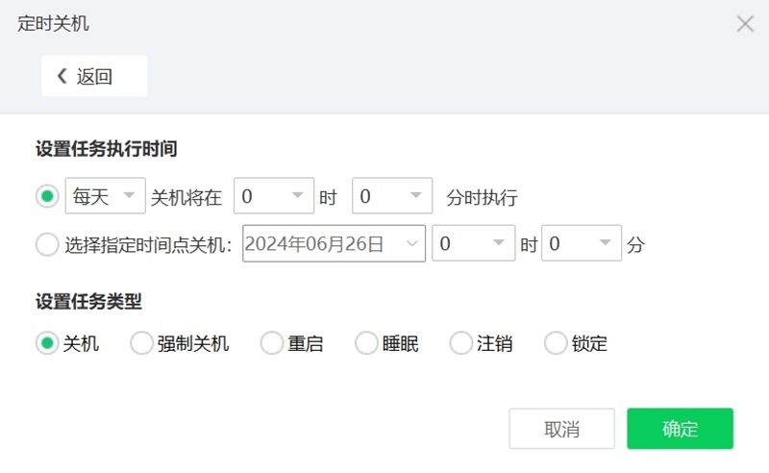Choose the 注销 logout radio option
769x473 pixels.
(x=461, y=343)
